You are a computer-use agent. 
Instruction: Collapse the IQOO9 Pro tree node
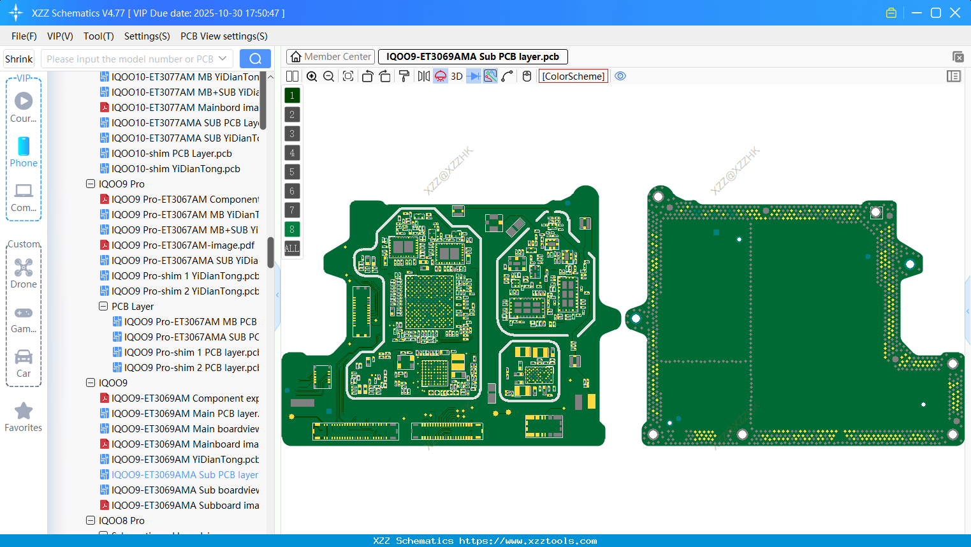[90, 184]
